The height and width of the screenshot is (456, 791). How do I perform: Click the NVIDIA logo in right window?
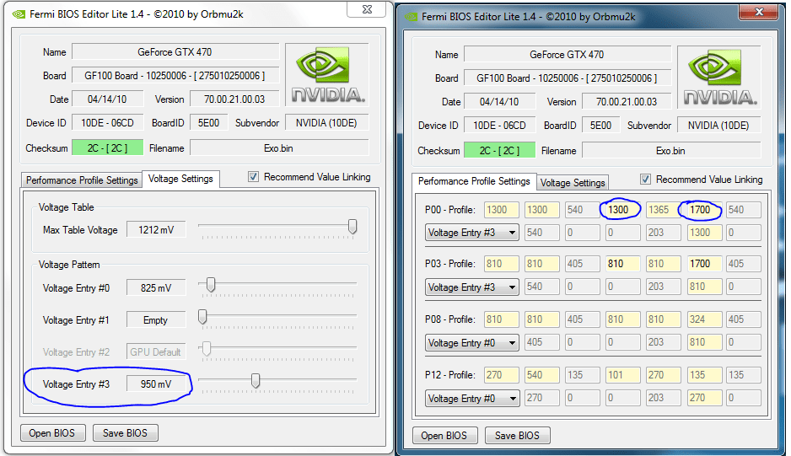coord(719,78)
